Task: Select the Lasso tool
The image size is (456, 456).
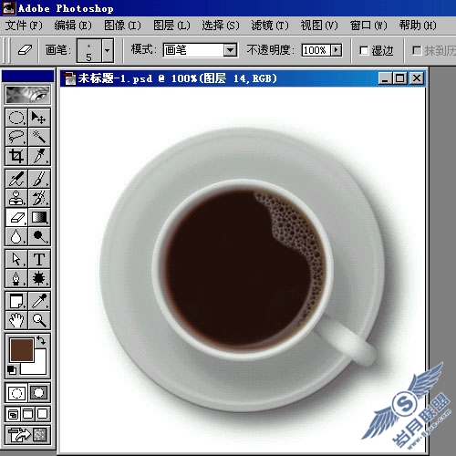Action: (16, 137)
